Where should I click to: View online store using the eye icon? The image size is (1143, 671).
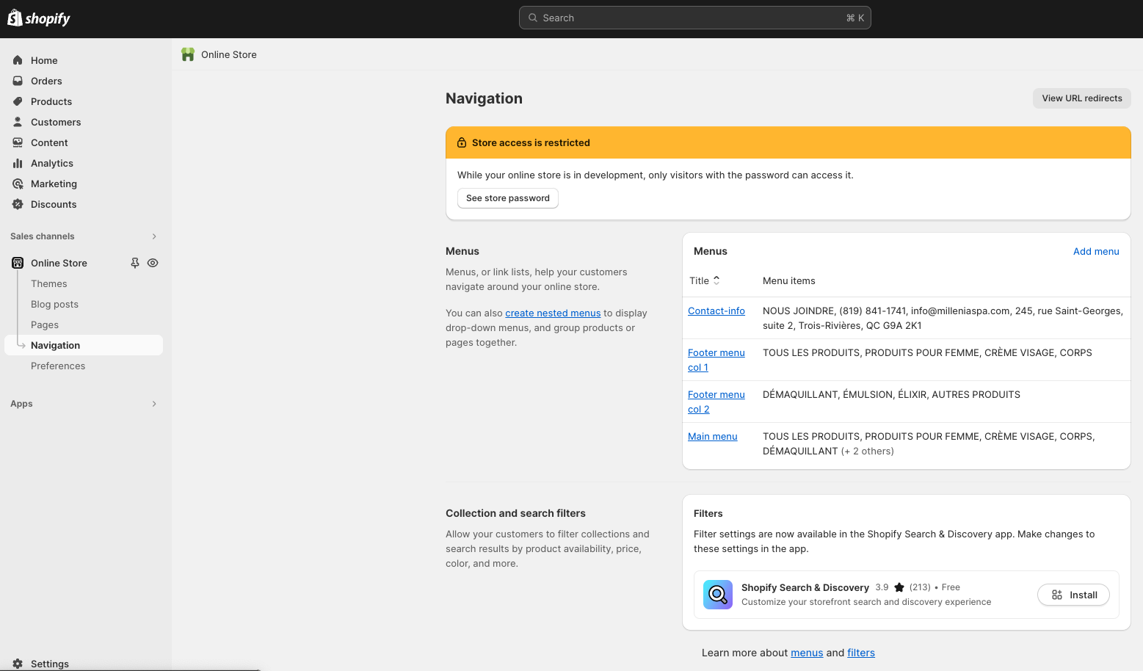pos(153,263)
